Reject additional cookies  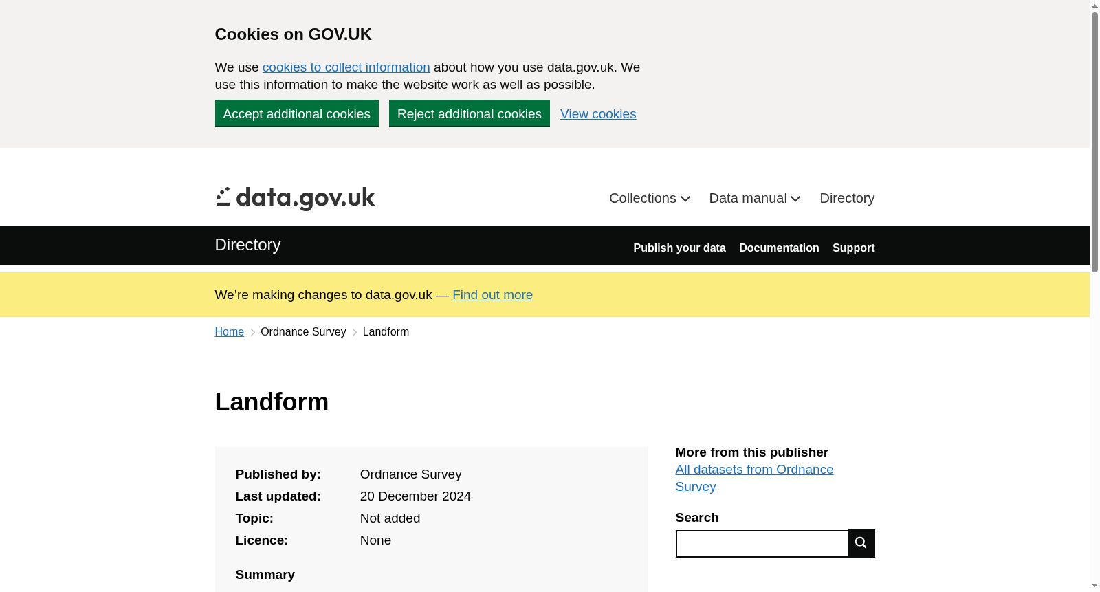pyautogui.click(x=470, y=113)
